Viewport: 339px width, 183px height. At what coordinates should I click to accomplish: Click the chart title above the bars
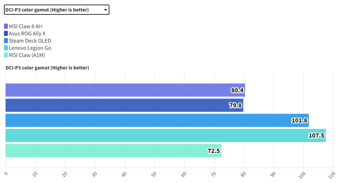pyautogui.click(x=47, y=68)
